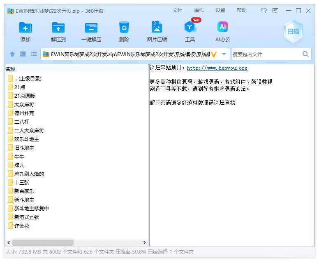
Task: Select the 二八杠 folder
Action: (x=18, y=122)
